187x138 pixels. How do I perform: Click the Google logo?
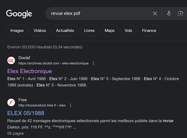[19, 14]
